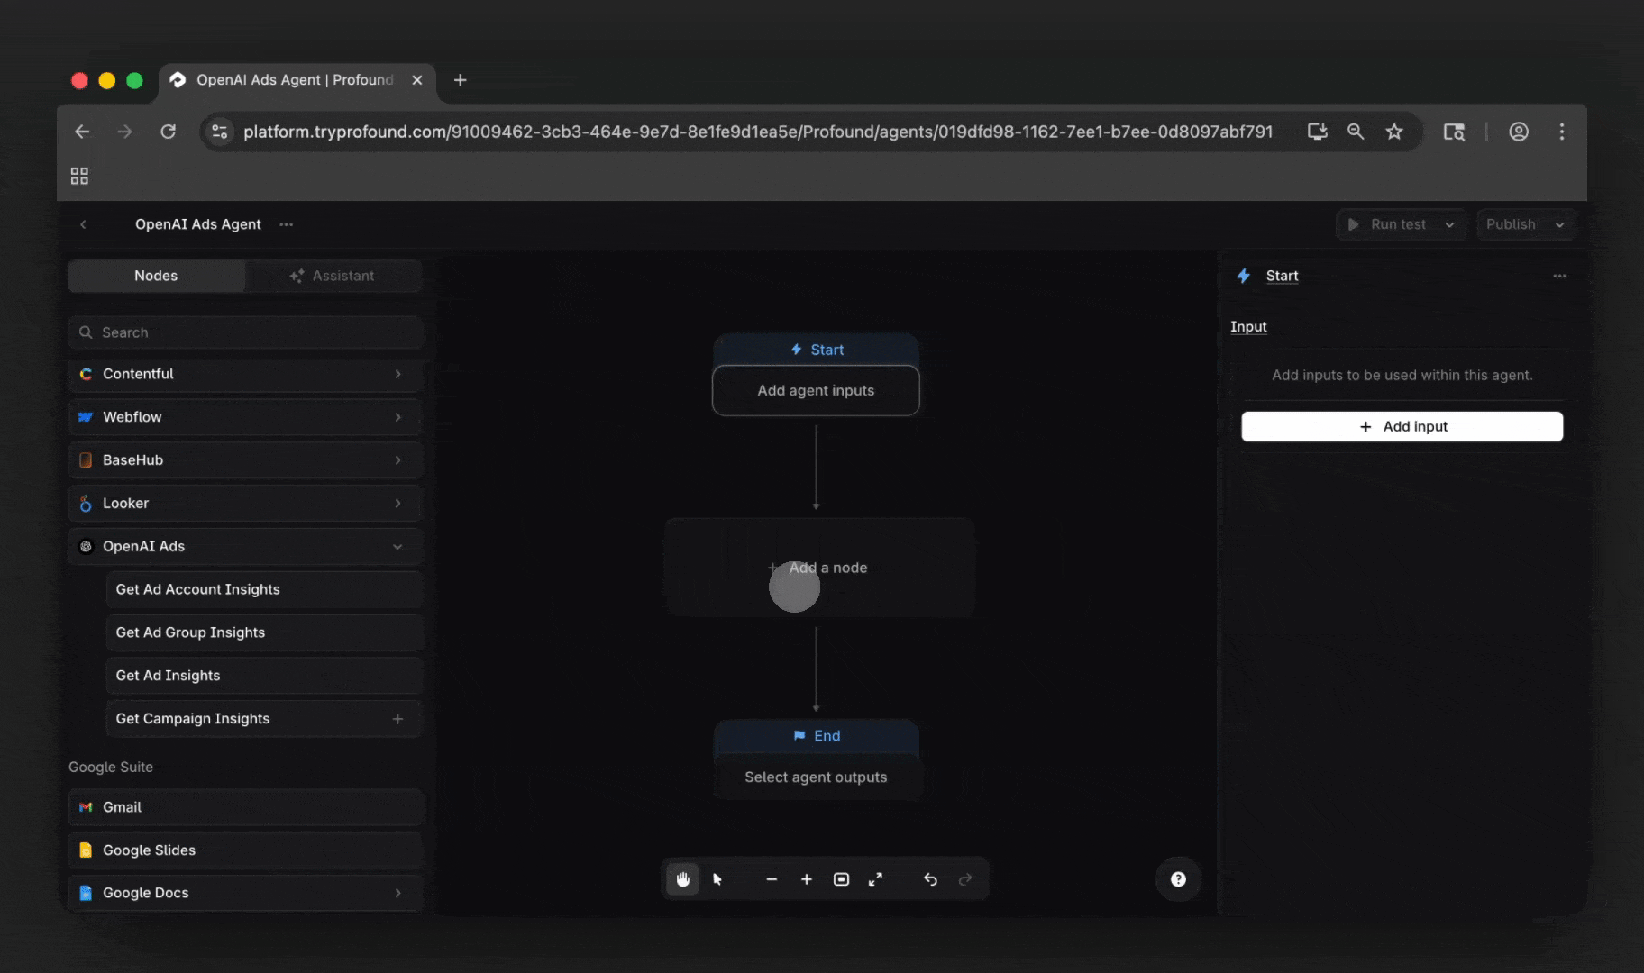Open the Publish dropdown arrow

tap(1559, 224)
